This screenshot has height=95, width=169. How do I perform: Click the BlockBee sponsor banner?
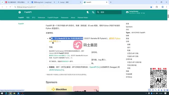coord(59,89)
